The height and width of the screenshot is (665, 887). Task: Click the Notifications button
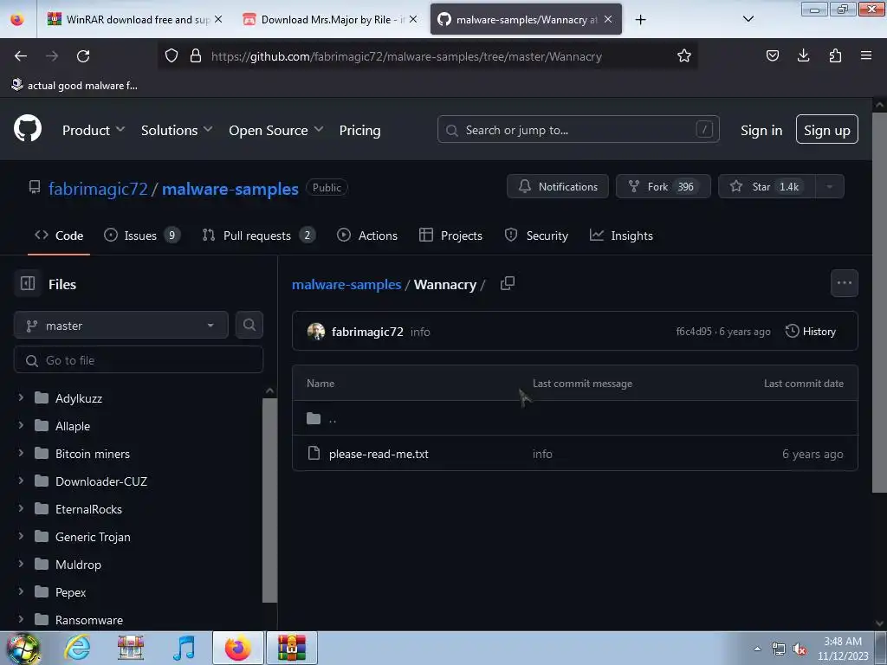pyautogui.click(x=557, y=186)
